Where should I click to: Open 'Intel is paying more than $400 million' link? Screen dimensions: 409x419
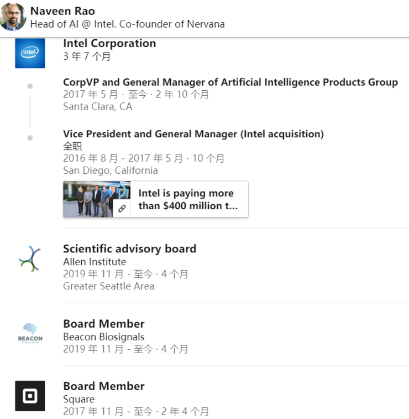[x=188, y=199]
